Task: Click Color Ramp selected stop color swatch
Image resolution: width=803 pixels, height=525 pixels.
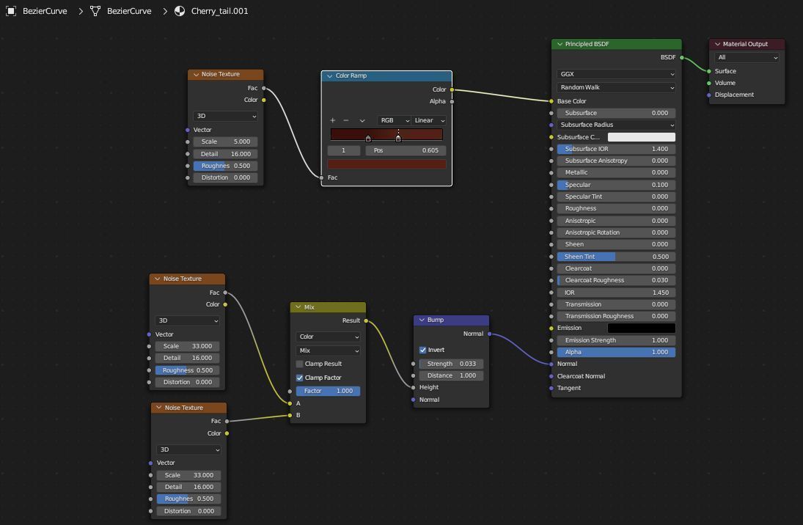Action: tap(386, 164)
